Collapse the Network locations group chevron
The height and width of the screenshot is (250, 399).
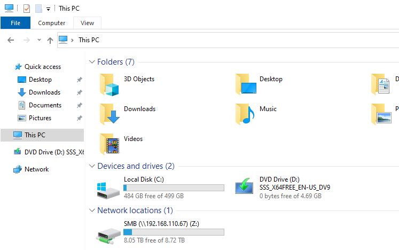92,210
